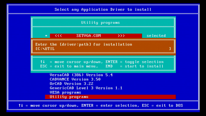Click the up/down arrows icon in bottom bar
The width and height of the screenshot is (206, 116).
21,105
